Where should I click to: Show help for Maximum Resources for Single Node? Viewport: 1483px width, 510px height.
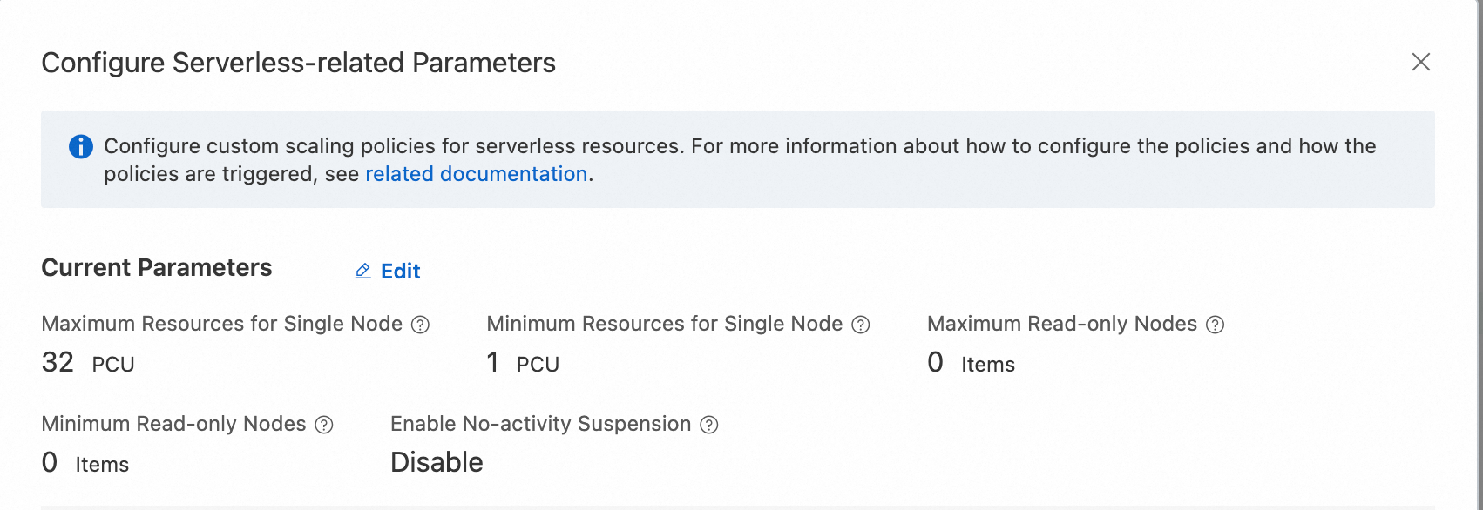421,325
